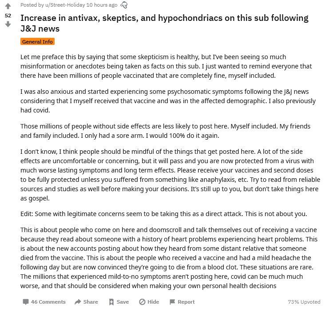Downvote the post with the down arrow

click(8, 24)
